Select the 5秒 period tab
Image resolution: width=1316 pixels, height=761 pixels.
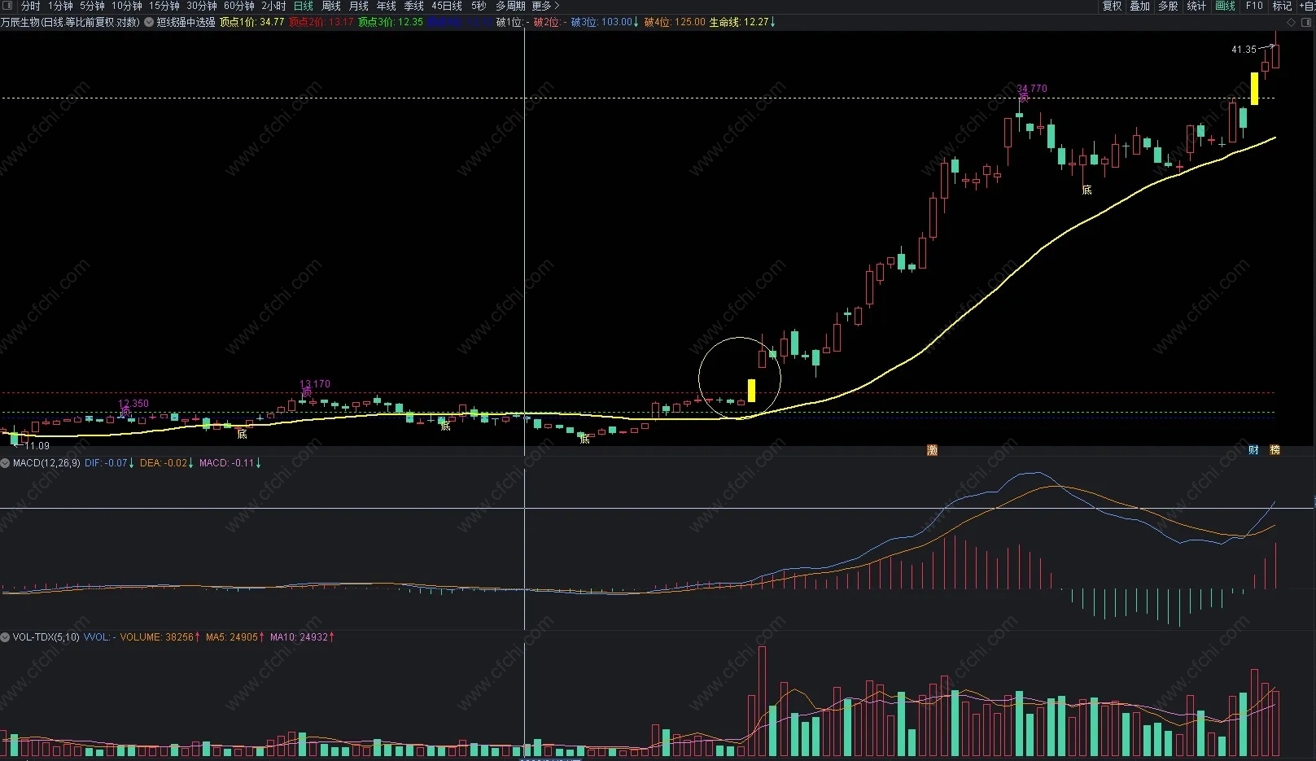tap(479, 6)
